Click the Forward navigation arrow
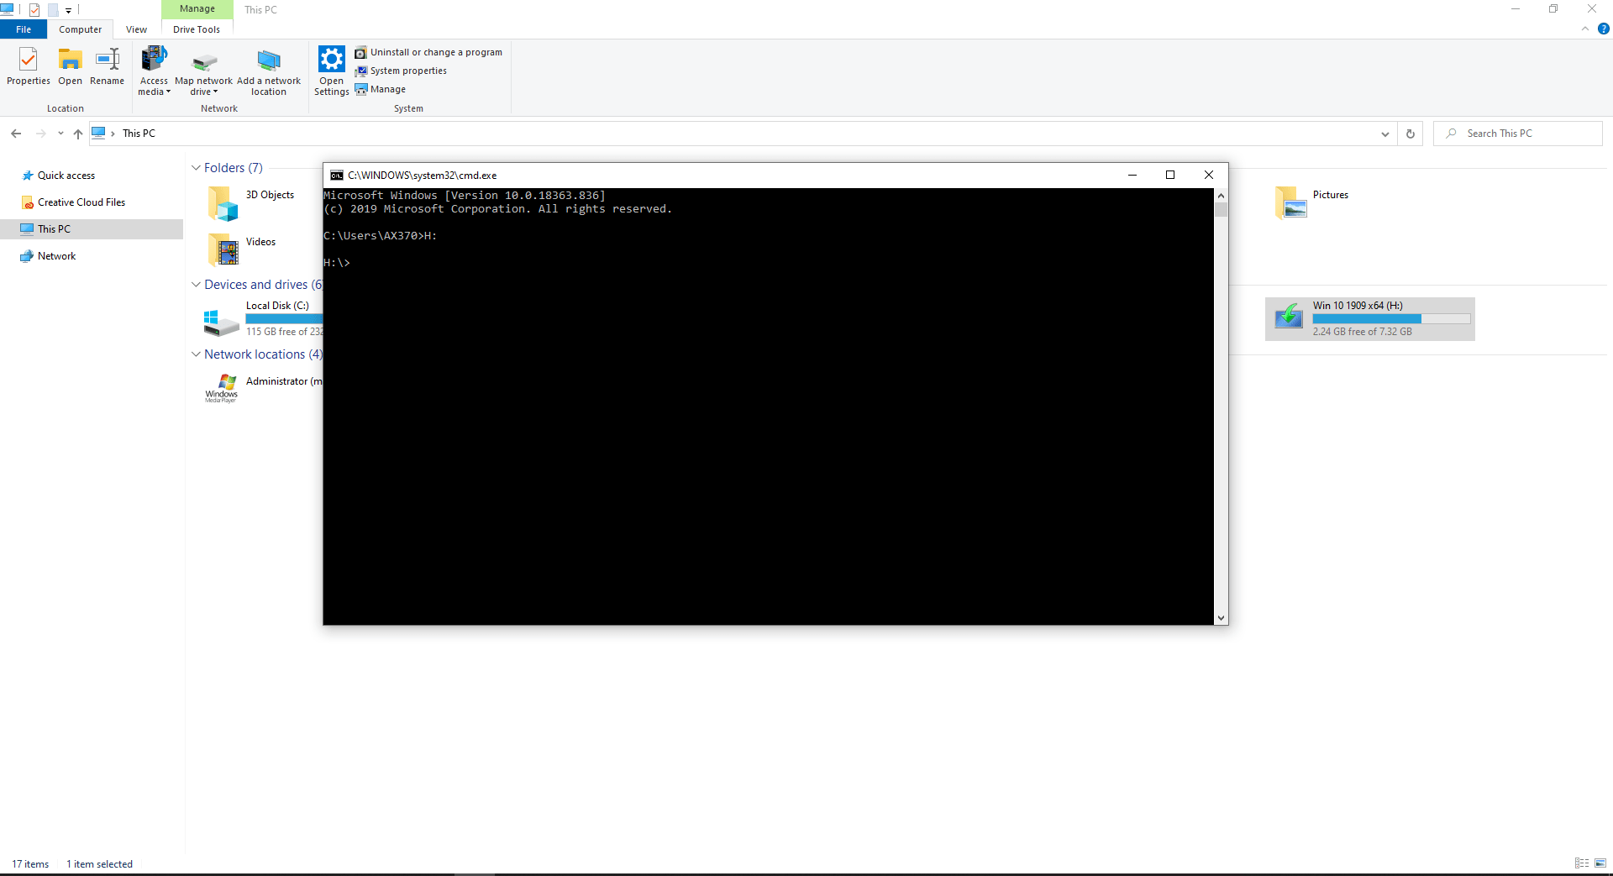This screenshot has width=1613, height=876. [x=40, y=134]
